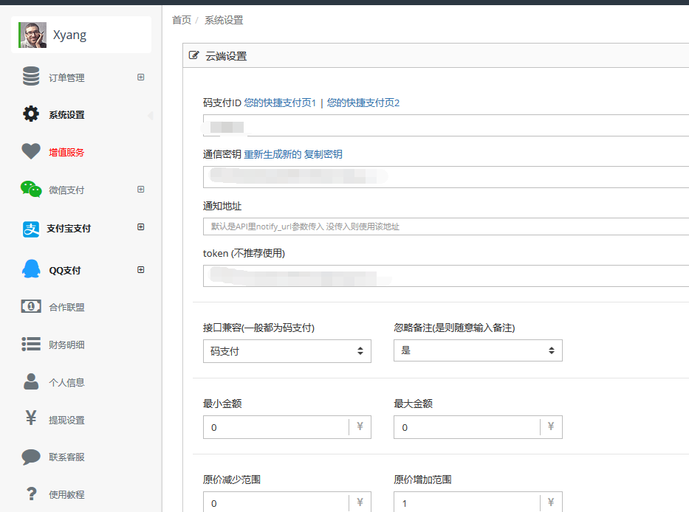
Task: Expand the 微信支付 submenu plus button
Action: pyautogui.click(x=141, y=190)
